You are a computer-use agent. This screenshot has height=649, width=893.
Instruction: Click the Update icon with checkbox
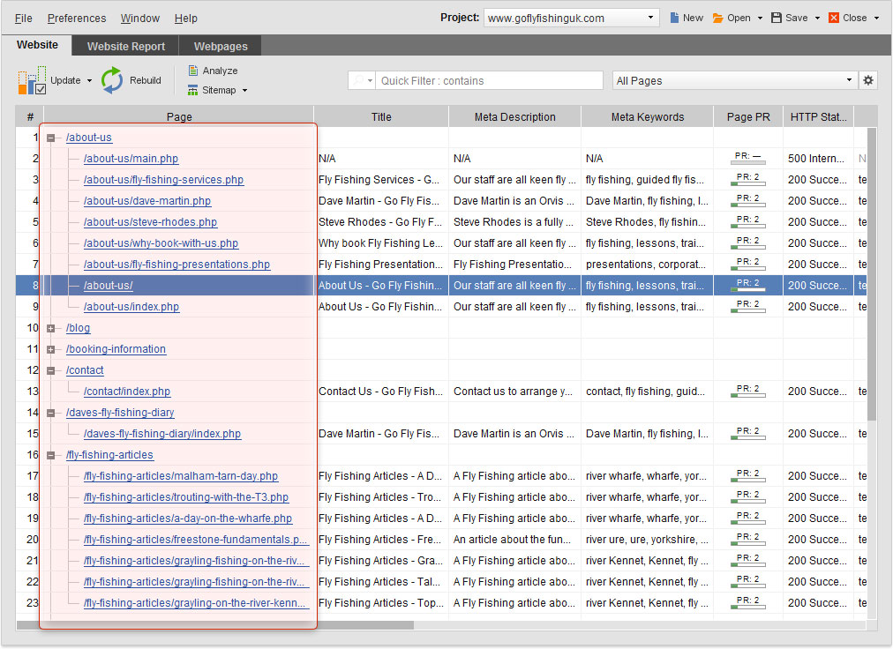pyautogui.click(x=32, y=81)
